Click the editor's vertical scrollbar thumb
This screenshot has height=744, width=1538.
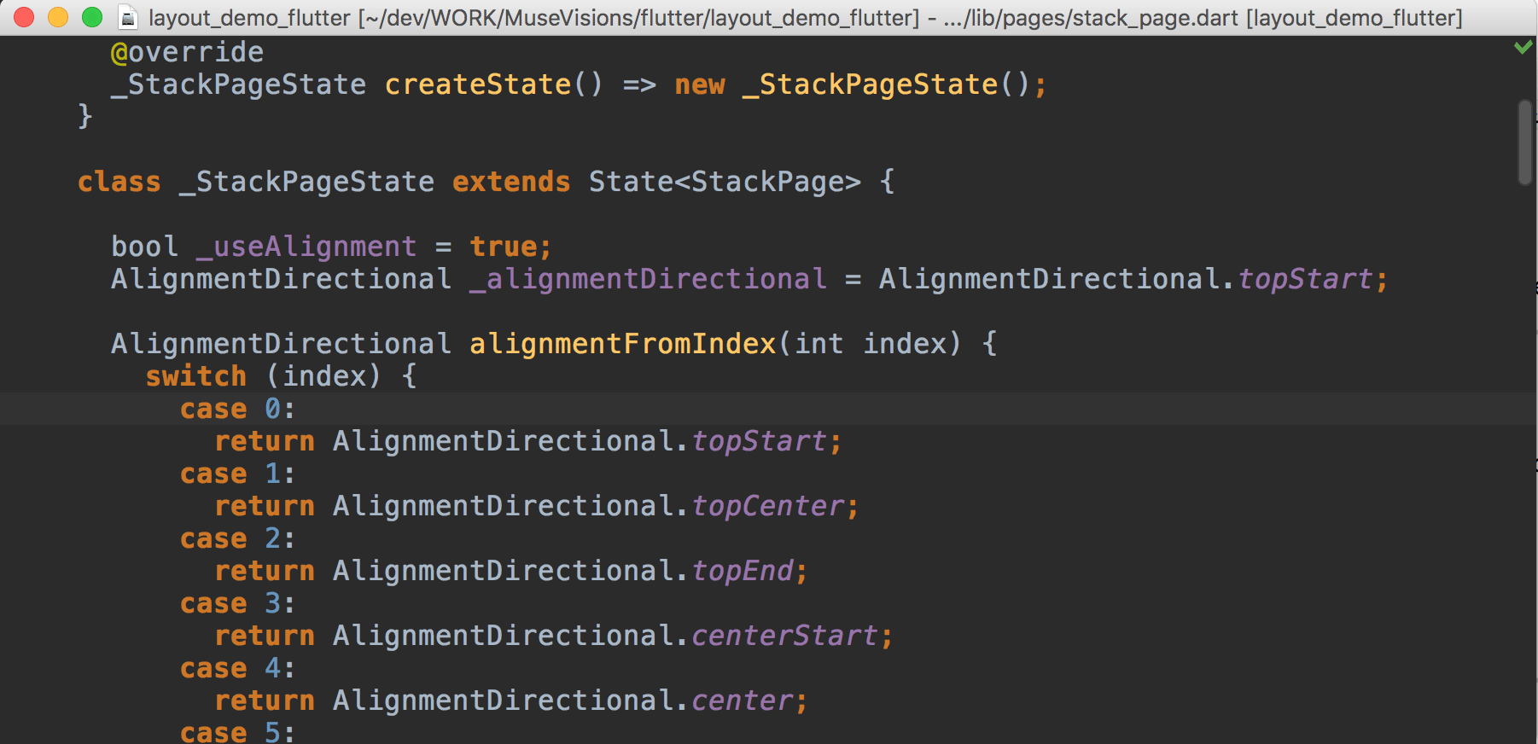(1525, 142)
